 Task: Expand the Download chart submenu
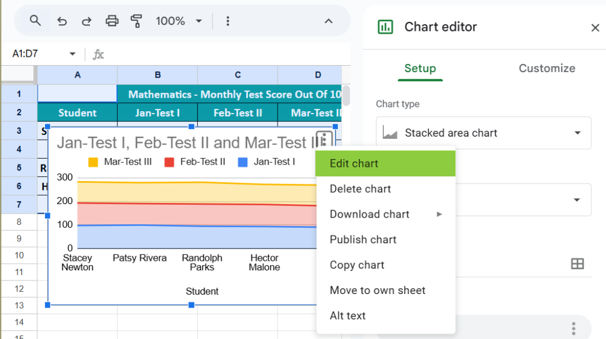coord(386,214)
